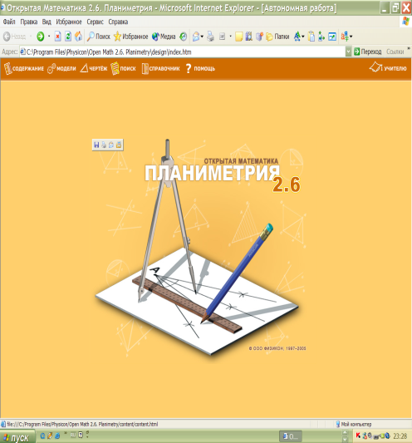
Task: Click the Stop button in browser toolbar
Action: [x=58, y=37]
